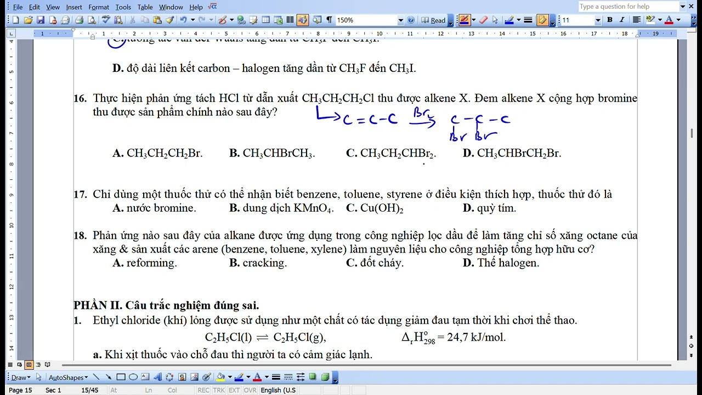Click the help question input field

[629, 7]
